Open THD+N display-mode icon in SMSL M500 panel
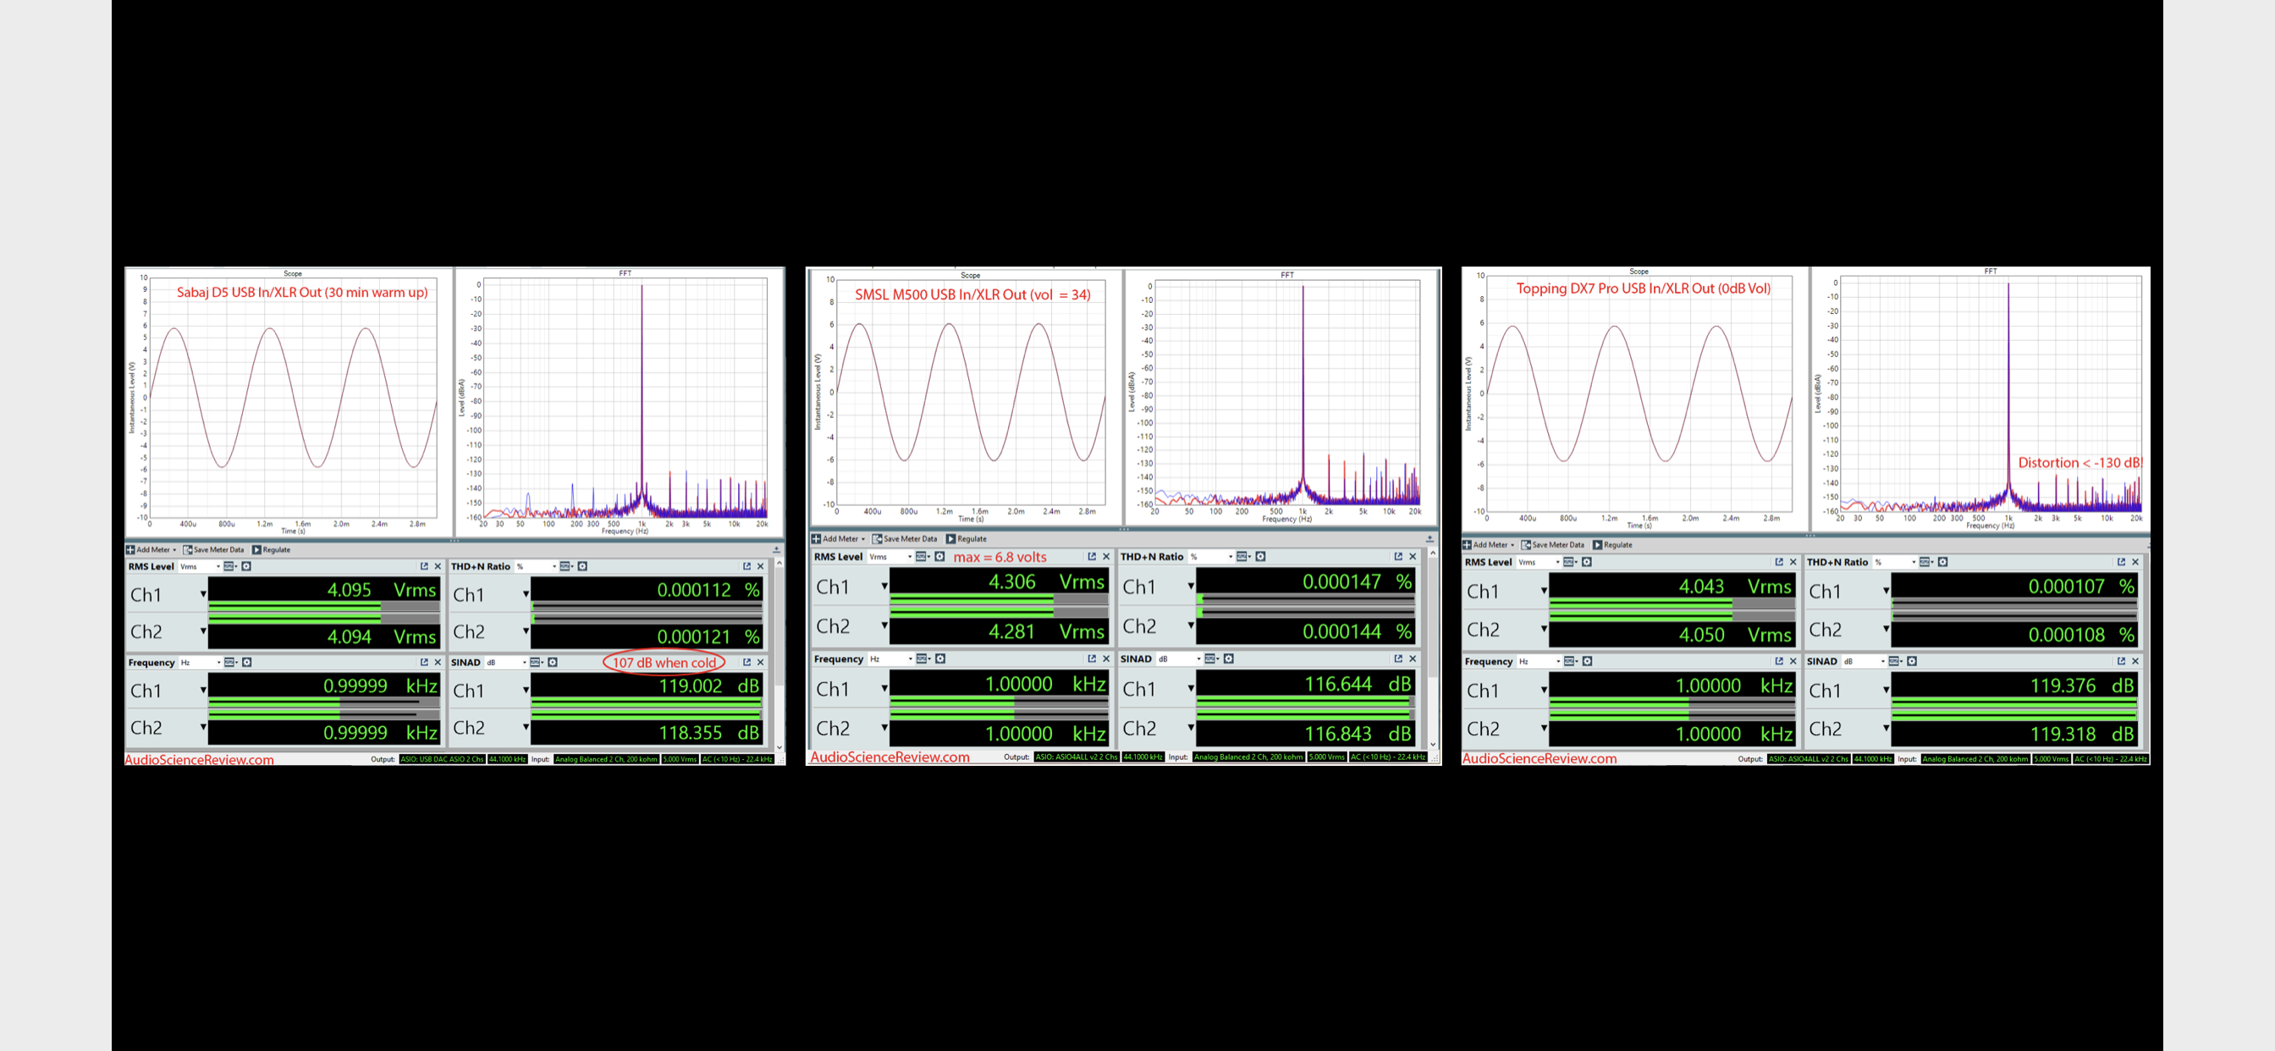Screen dimensions: 2275x1051 (x=1242, y=557)
